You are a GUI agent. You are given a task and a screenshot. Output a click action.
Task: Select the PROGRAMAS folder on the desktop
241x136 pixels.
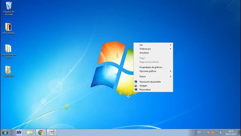point(9,28)
